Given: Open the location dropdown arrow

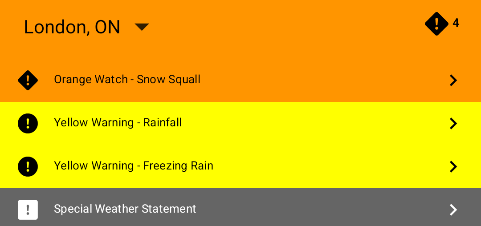Looking at the screenshot, I should click(142, 27).
